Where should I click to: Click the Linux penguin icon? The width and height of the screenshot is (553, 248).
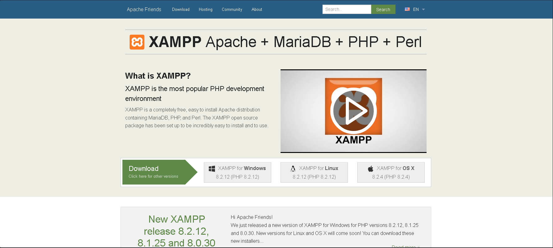[293, 168]
